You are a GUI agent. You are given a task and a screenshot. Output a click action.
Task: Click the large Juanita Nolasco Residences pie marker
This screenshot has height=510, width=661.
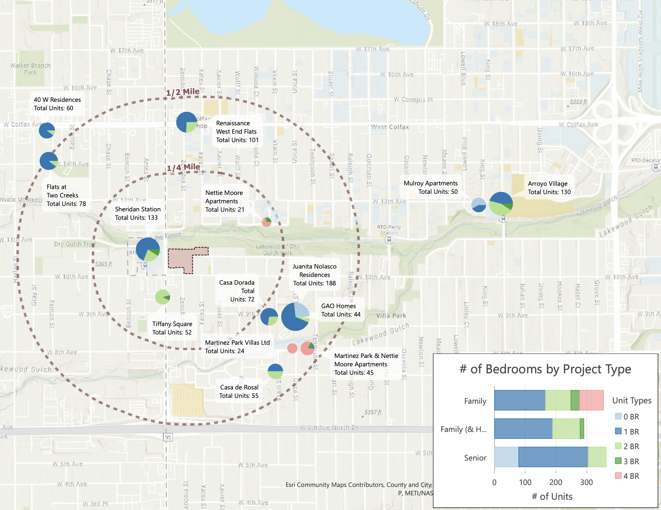(295, 317)
